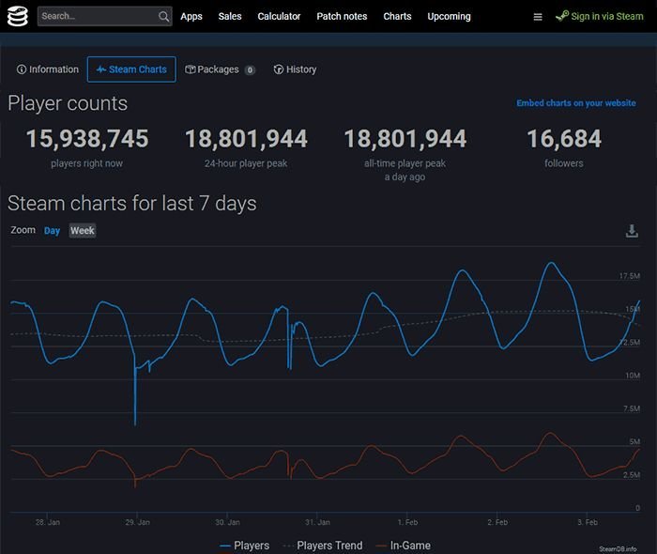
Task: Click the all-time player peak label
Action: coord(405,163)
